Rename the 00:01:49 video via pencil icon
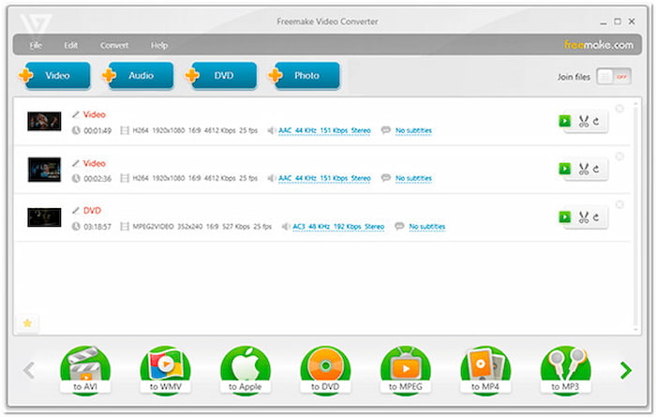656x417 pixels. (x=76, y=114)
